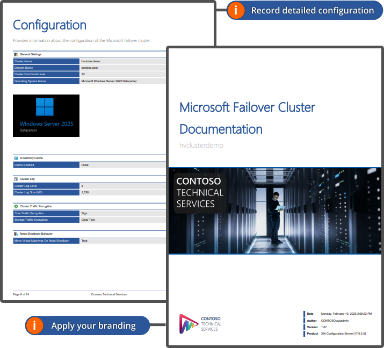Click the info icon beside Record detailed configuration

[236, 10]
